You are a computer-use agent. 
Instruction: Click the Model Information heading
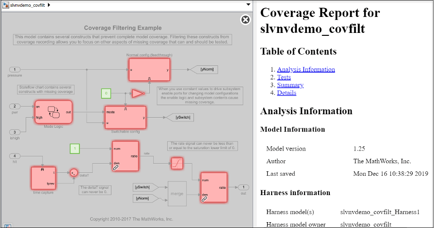[x=292, y=129]
